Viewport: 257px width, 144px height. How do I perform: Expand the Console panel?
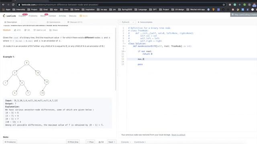point(126,142)
